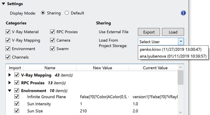Click the Export button

click(x=149, y=32)
